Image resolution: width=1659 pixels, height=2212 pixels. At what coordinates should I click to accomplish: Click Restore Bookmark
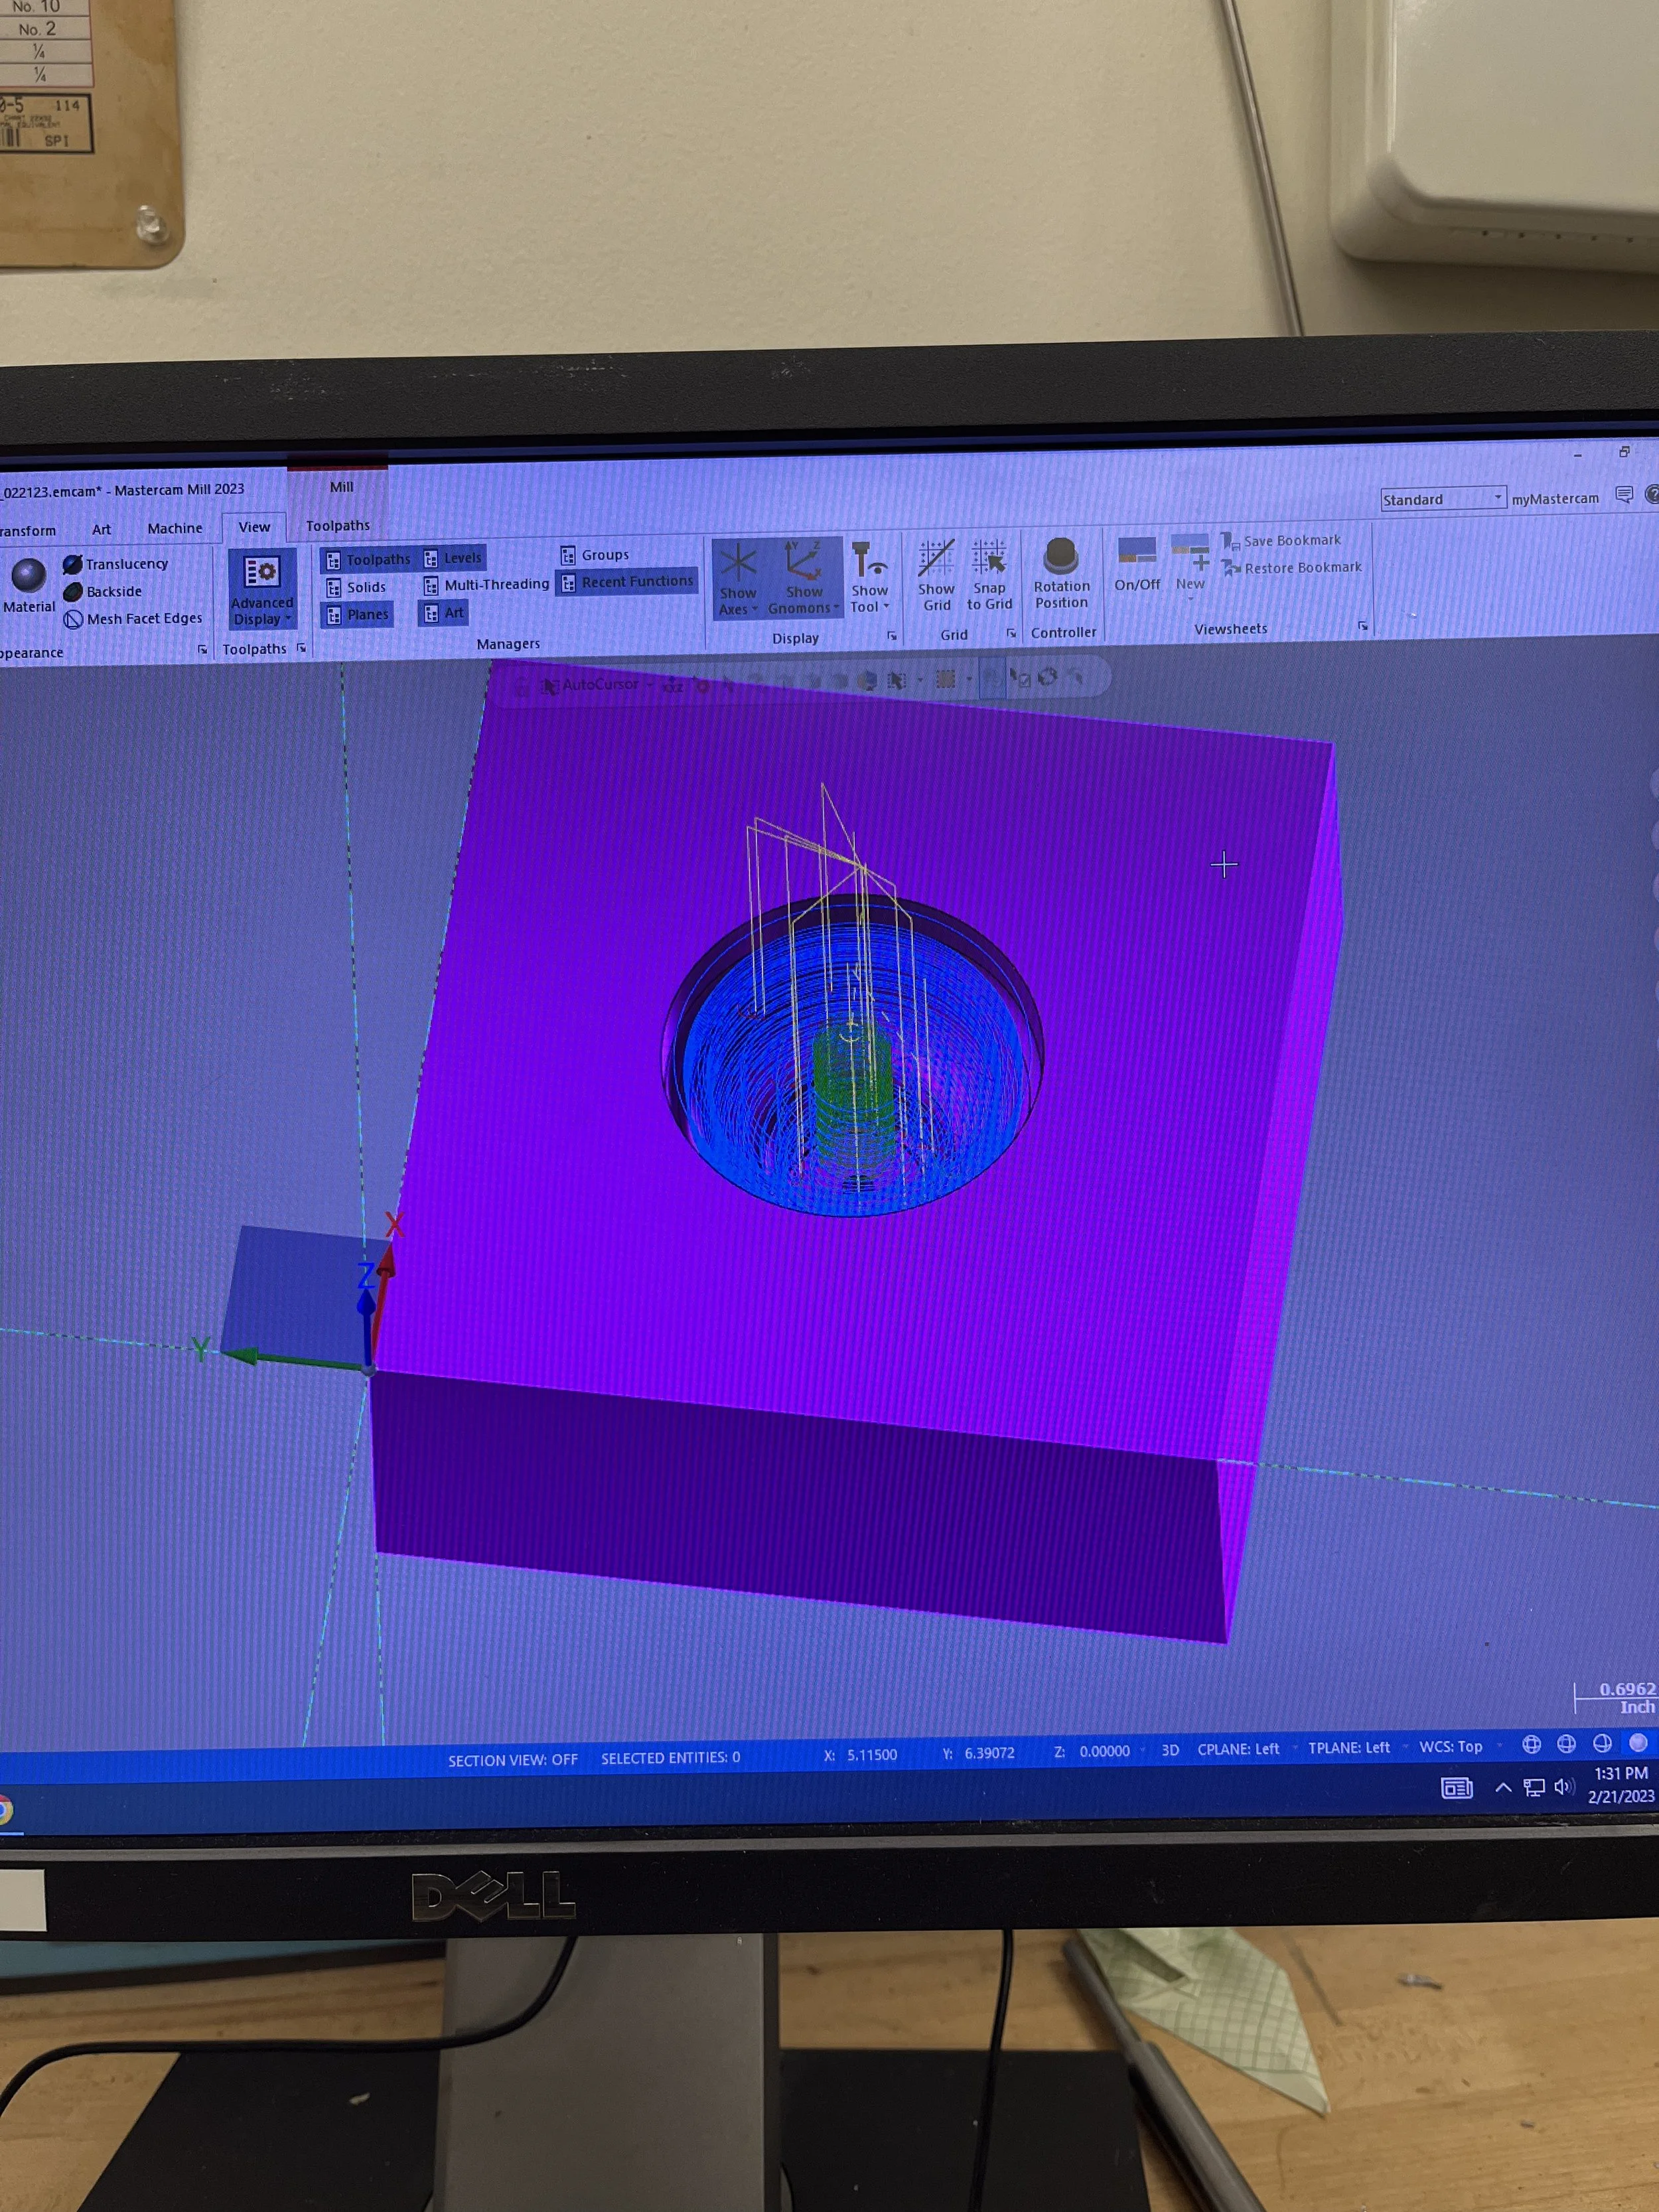point(1291,567)
